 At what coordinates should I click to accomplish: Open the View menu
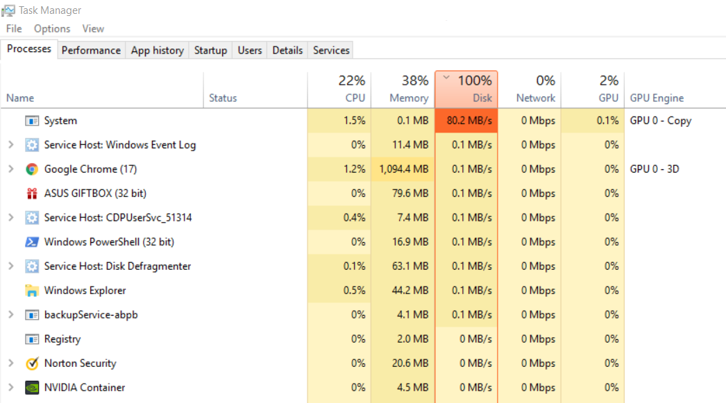coord(93,28)
